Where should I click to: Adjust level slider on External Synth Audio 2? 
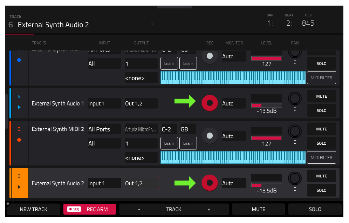(x=267, y=185)
